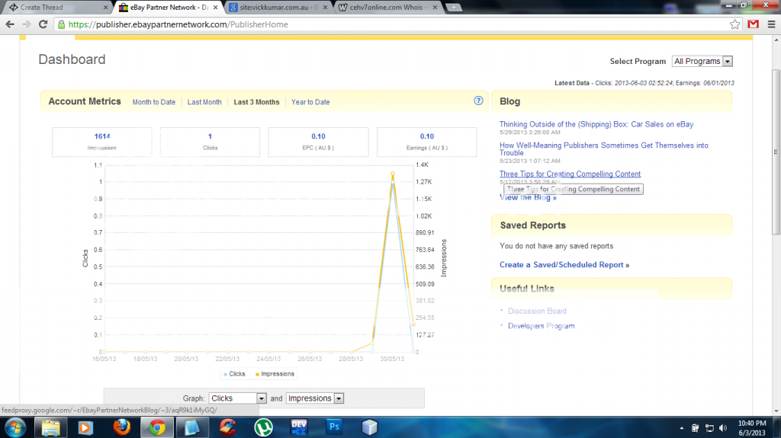Open the Chrome menu icon
Screen dimensions: 781x438
pyautogui.click(x=771, y=24)
